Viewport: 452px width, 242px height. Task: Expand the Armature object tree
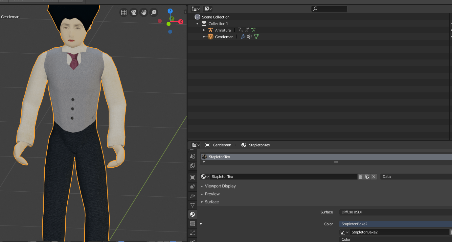pyautogui.click(x=204, y=30)
